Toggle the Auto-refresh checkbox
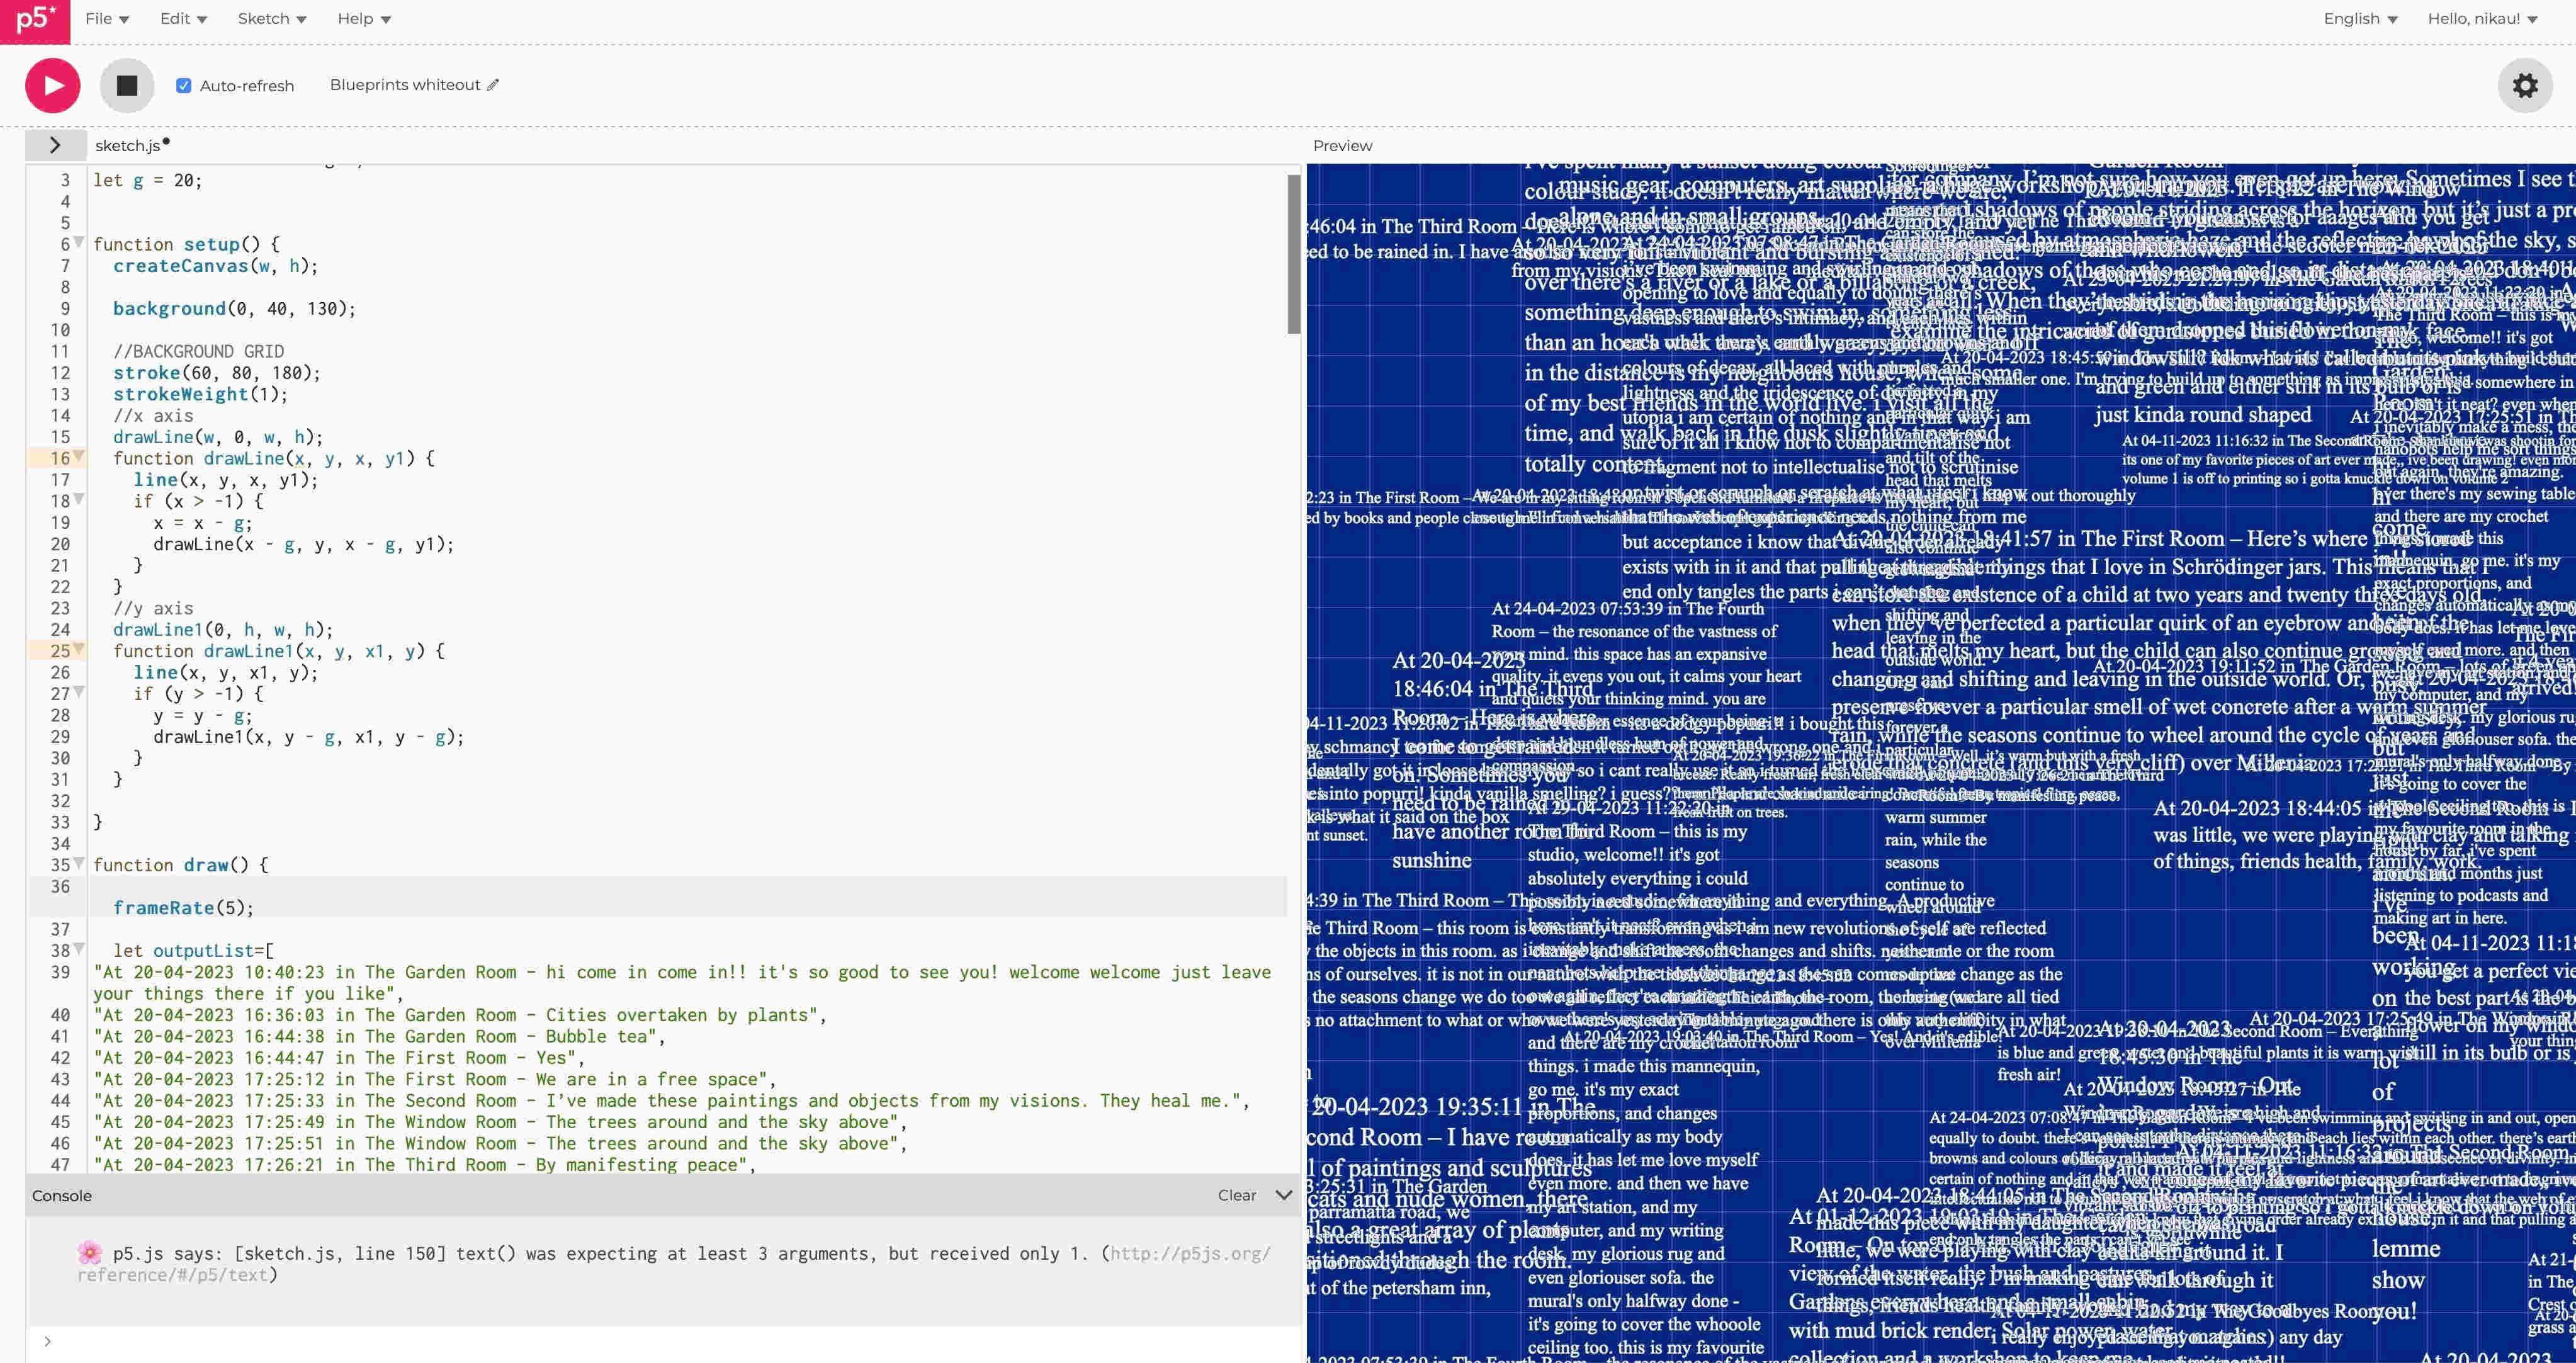This screenshot has height=1363, width=2576. [184, 86]
